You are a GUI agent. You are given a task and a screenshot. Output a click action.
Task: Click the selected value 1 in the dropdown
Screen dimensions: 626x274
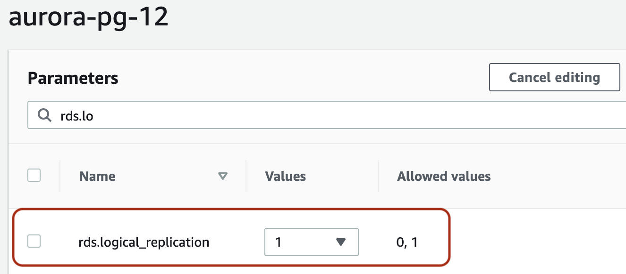click(x=278, y=242)
